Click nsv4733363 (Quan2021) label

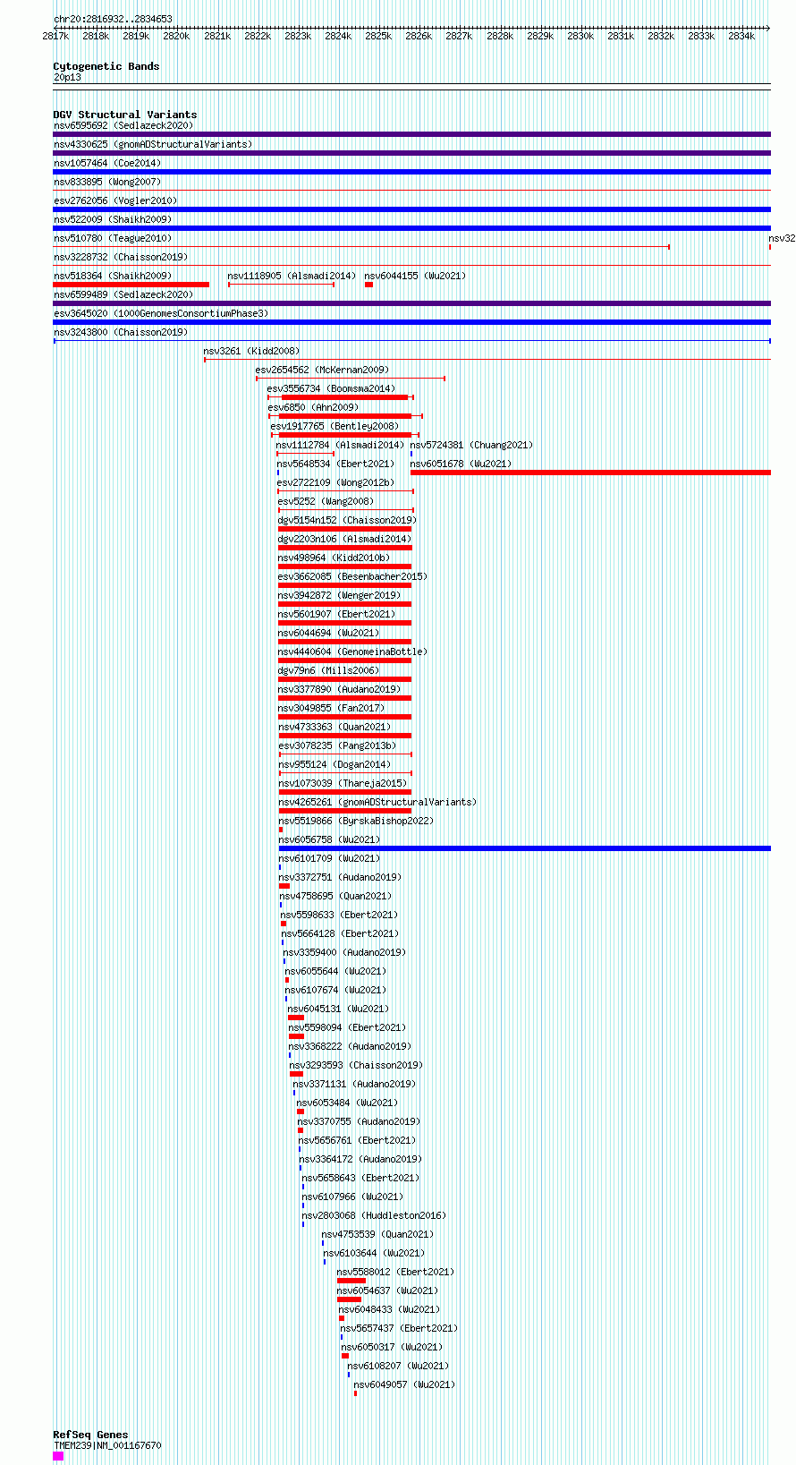click(x=334, y=727)
